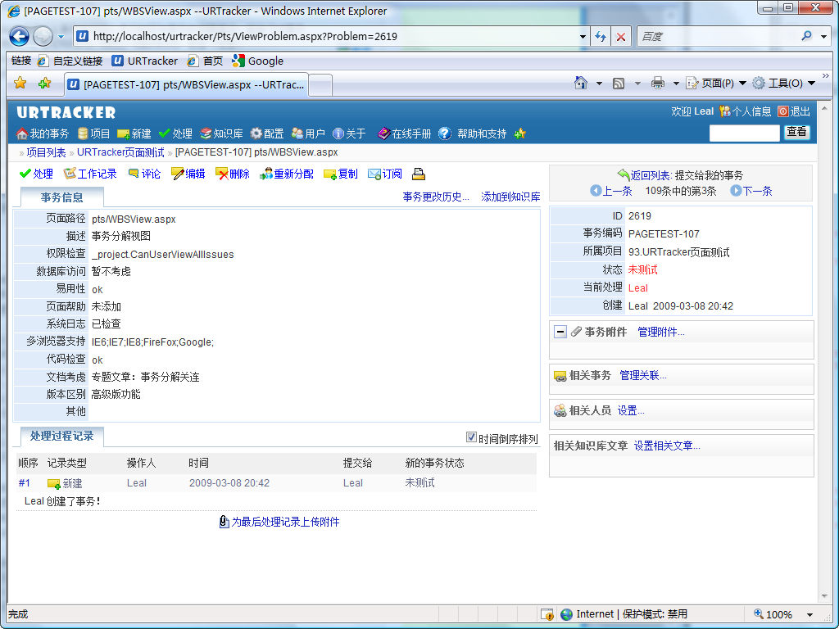Click IE home icon
This screenshot has width=839, height=629.
[581, 83]
